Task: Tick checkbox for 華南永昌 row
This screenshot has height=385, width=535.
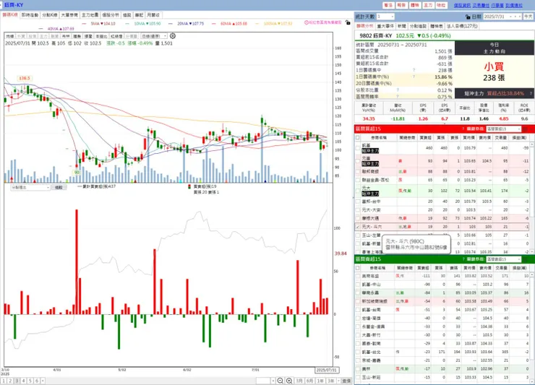Action: pos(358,293)
